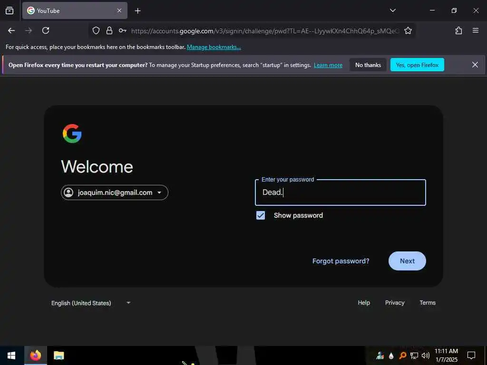Open Firefox recent browsing view icon
This screenshot has height=365, width=487.
tap(10, 10)
